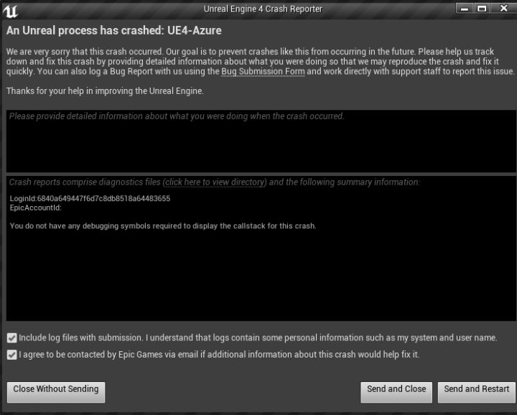This screenshot has width=517, height=415.
Task: Click the EpicAccountId line
Action: [x=36, y=208]
